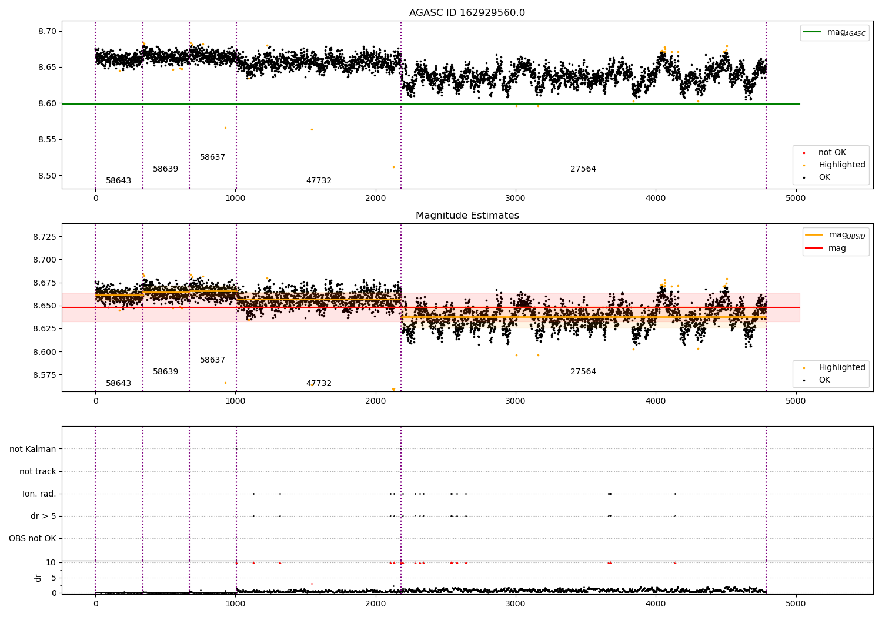882x617 pixels.
Task: Click the green line swatch in AGASC legend
Action: [x=813, y=32]
